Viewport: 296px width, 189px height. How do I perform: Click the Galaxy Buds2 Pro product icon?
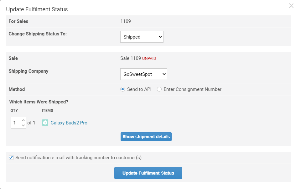click(x=45, y=123)
